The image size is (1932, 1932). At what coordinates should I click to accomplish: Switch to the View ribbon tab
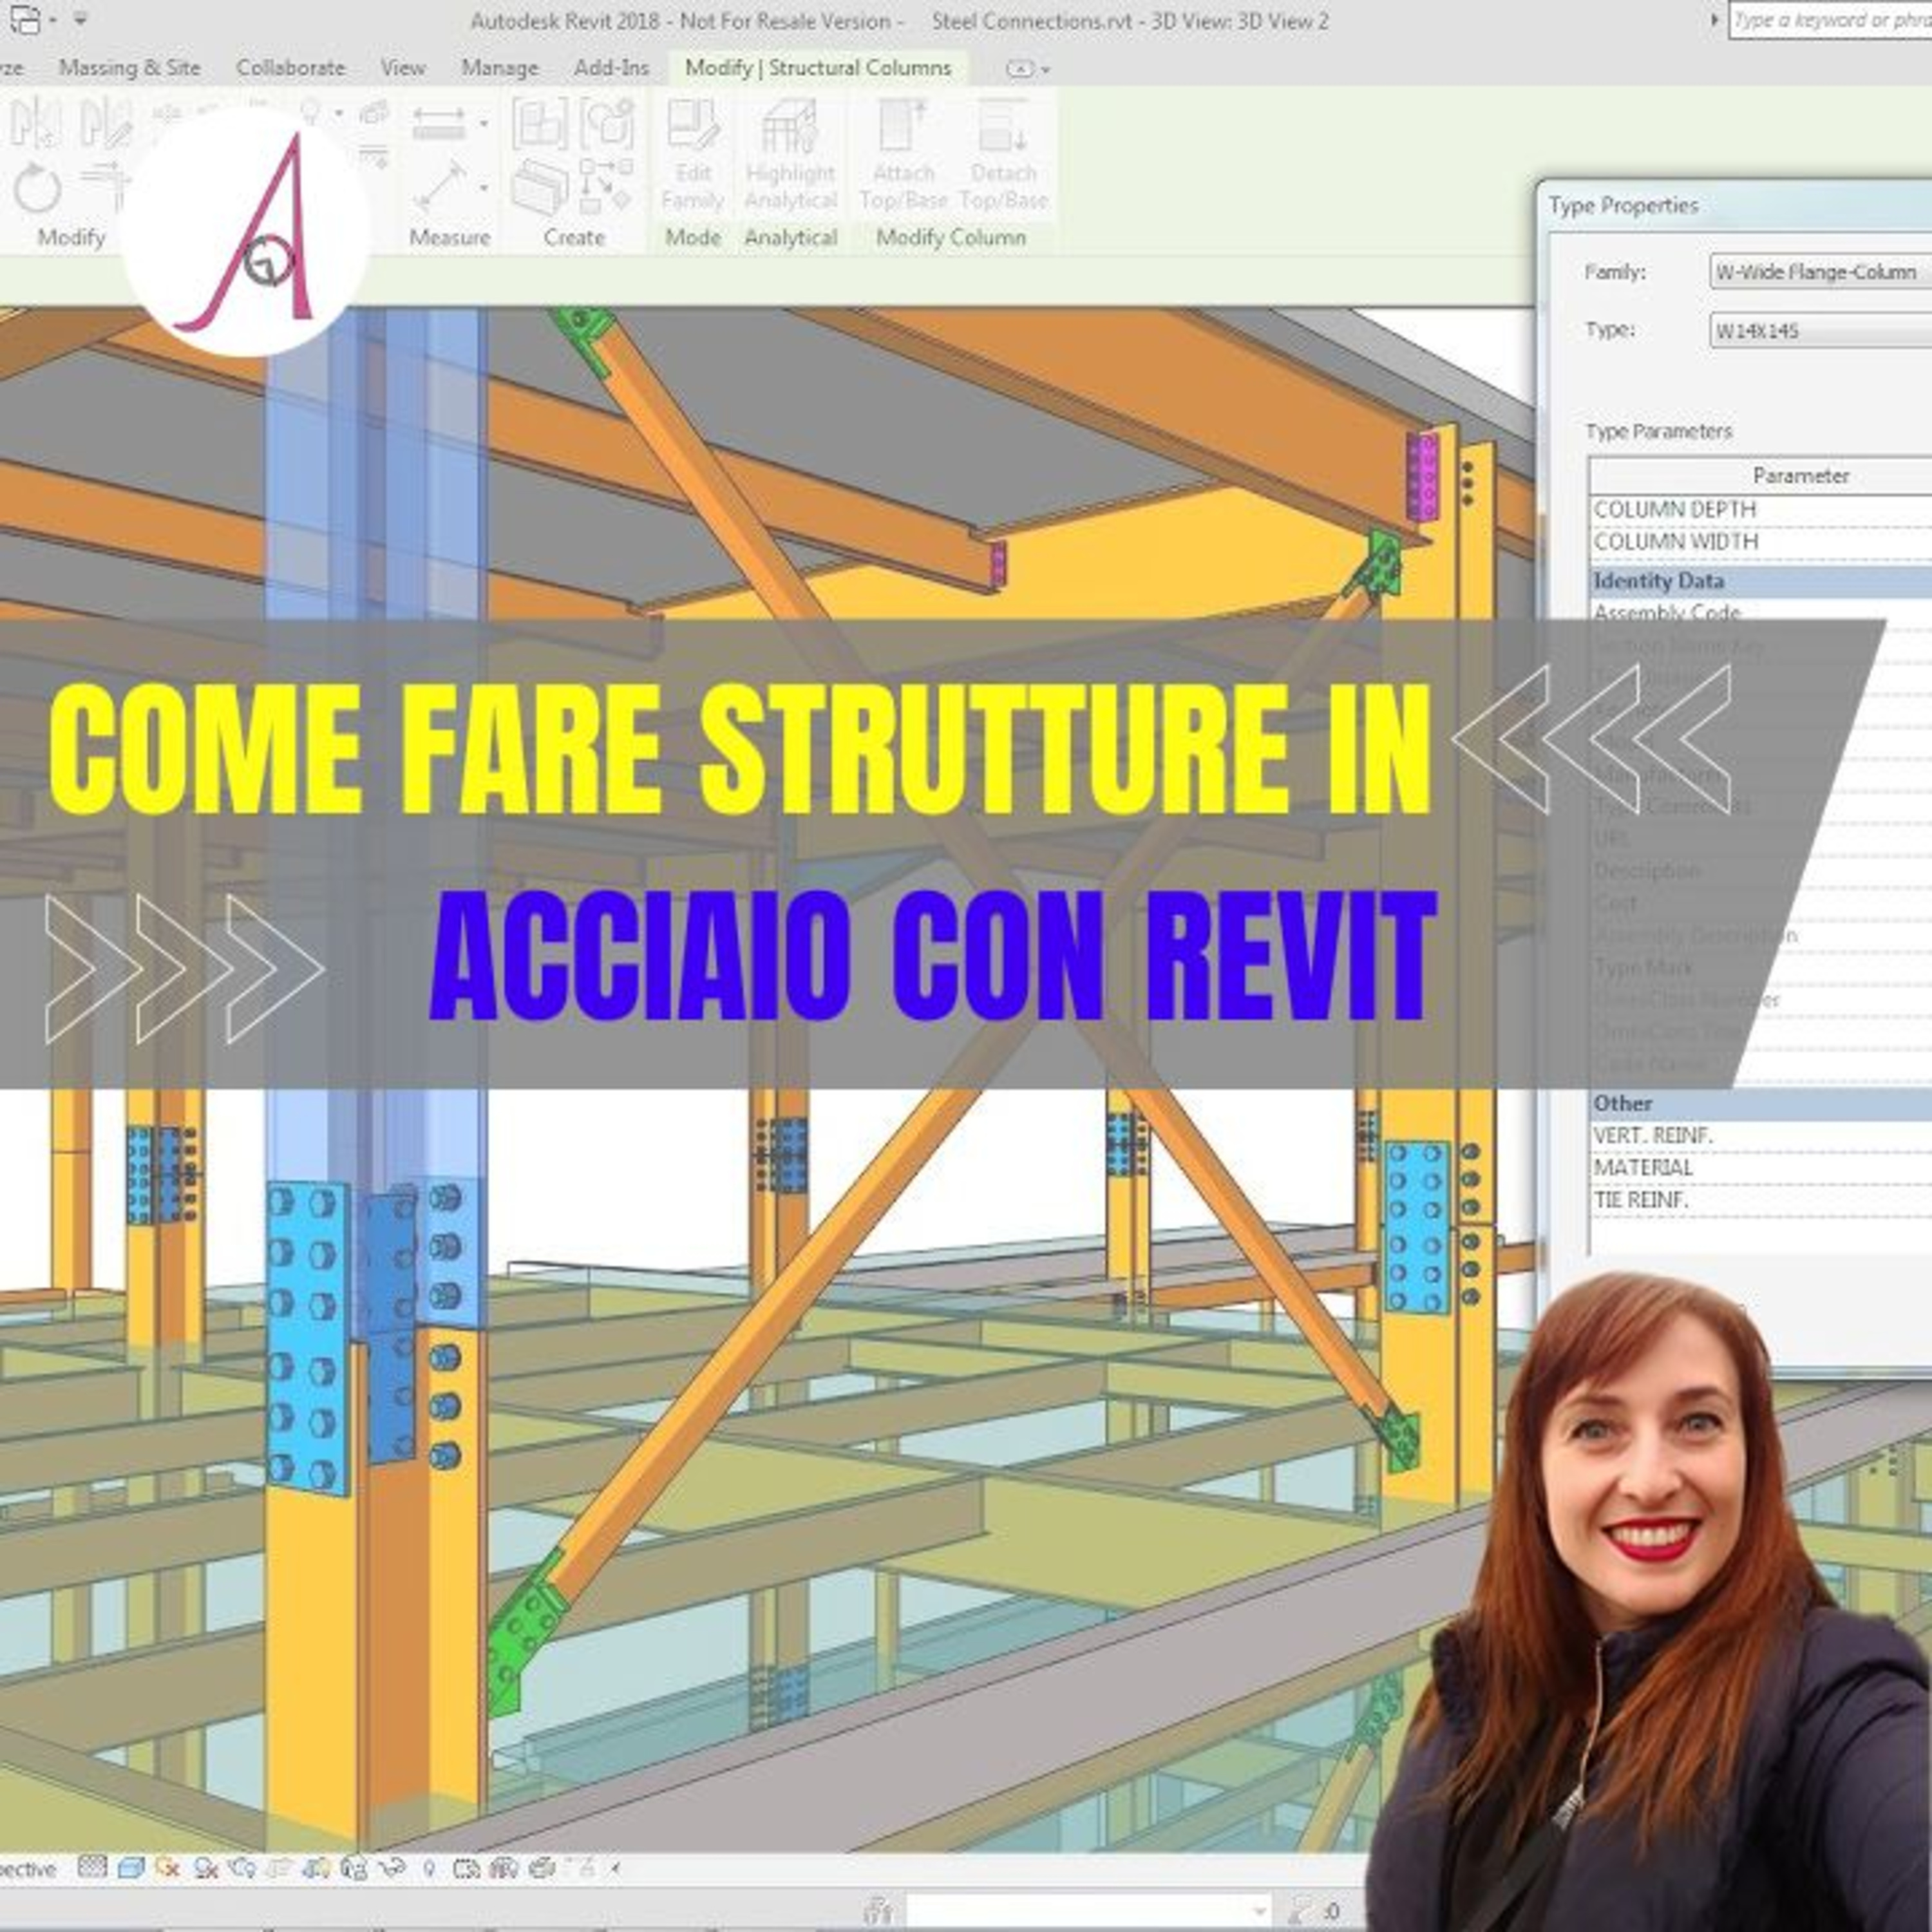coord(402,68)
